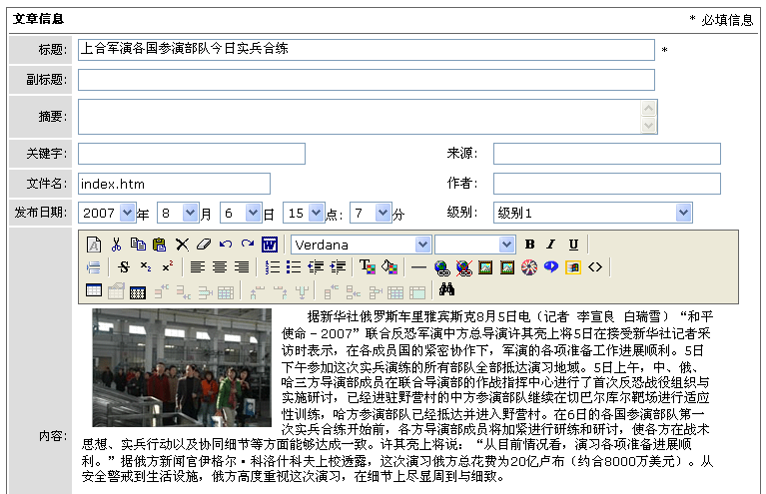Toggle underline formatting
Screen dimensions: 766x494
573,245
